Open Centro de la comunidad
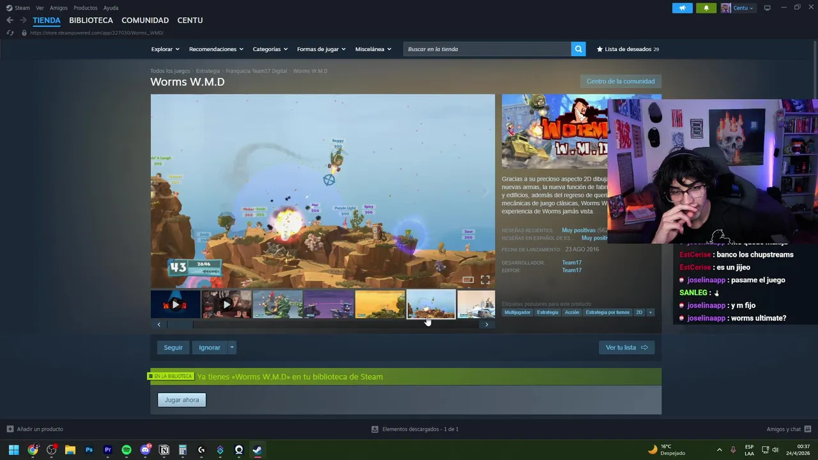This screenshot has width=818, height=460. pos(621,81)
